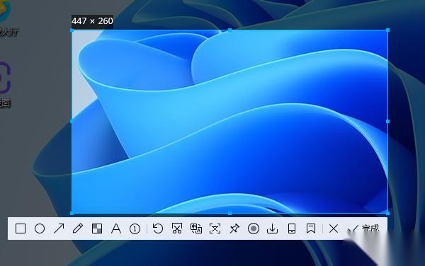
Task: Open the translate screenshot tool
Action: [196, 229]
